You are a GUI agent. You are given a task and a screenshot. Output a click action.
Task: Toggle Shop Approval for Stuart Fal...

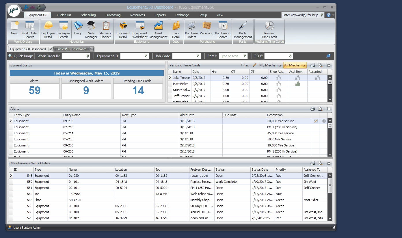(x=278, y=90)
